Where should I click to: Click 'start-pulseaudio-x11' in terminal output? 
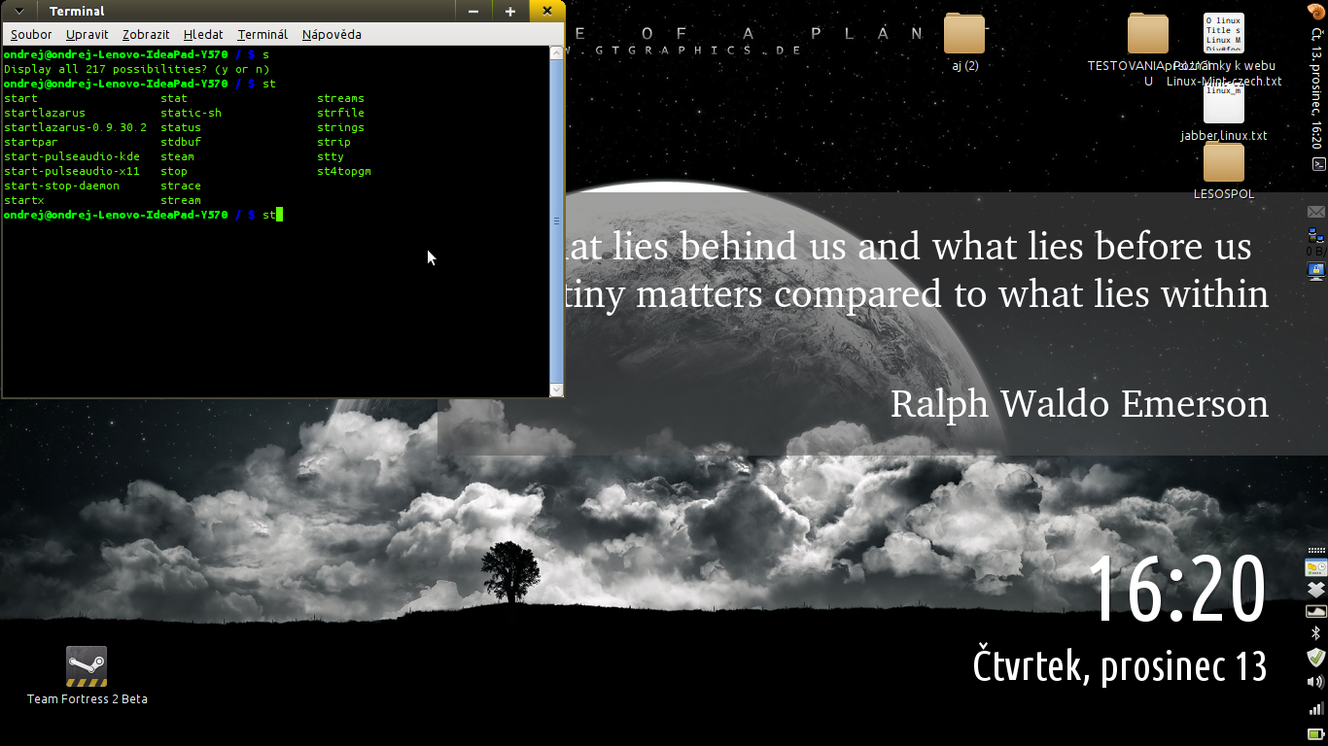pyautogui.click(x=72, y=171)
